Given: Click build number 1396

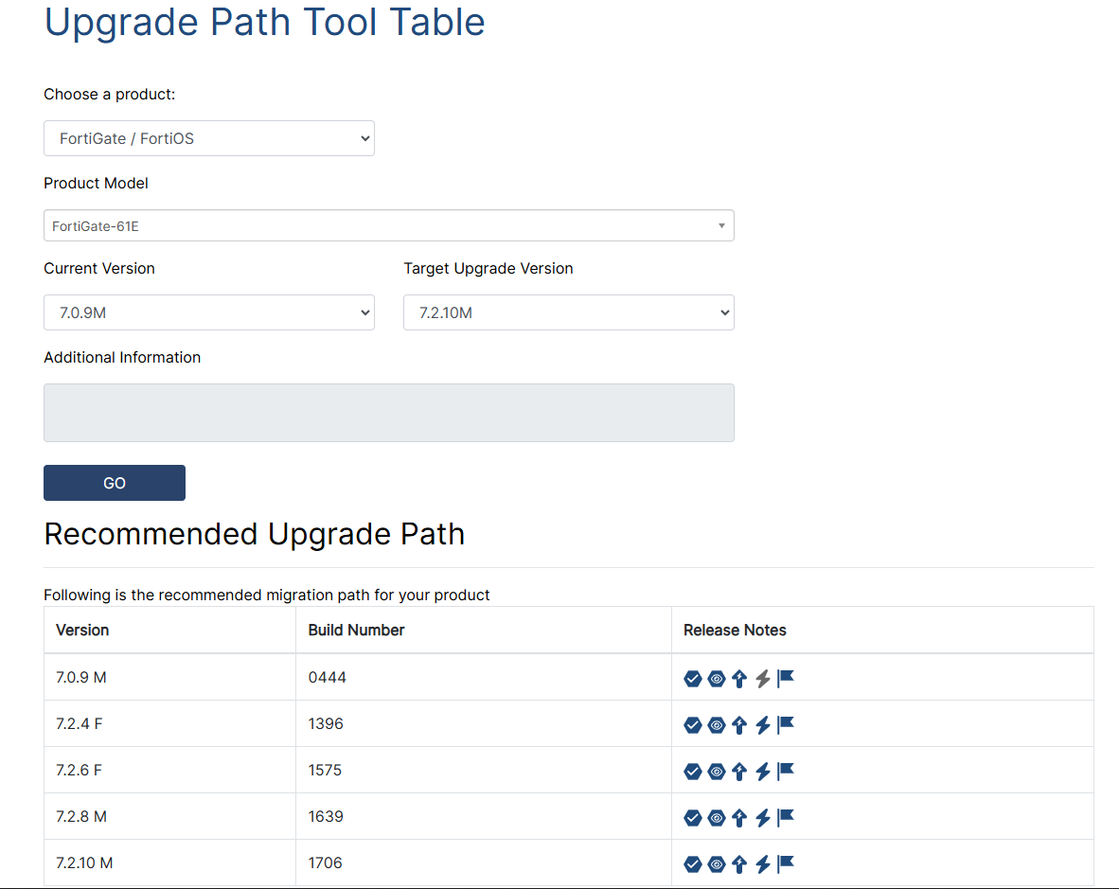Looking at the screenshot, I should point(326,723).
